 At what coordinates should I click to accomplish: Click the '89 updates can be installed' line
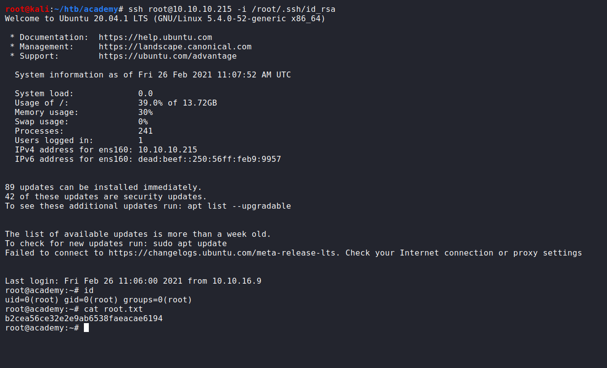click(x=104, y=187)
